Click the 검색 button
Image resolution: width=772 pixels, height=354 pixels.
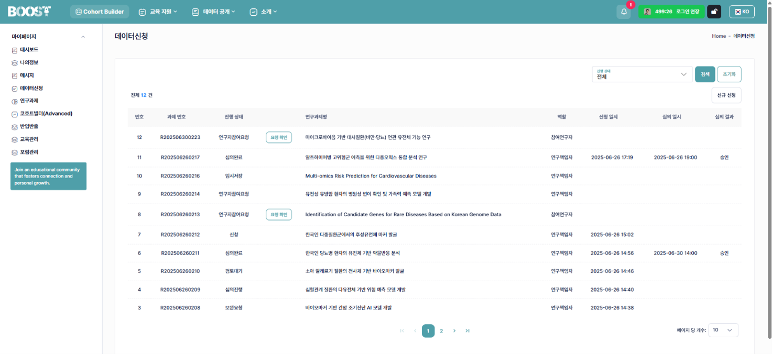point(705,74)
